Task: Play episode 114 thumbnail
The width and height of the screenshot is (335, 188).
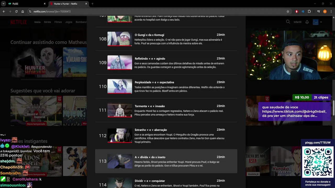Action: pyautogui.click(x=120, y=183)
